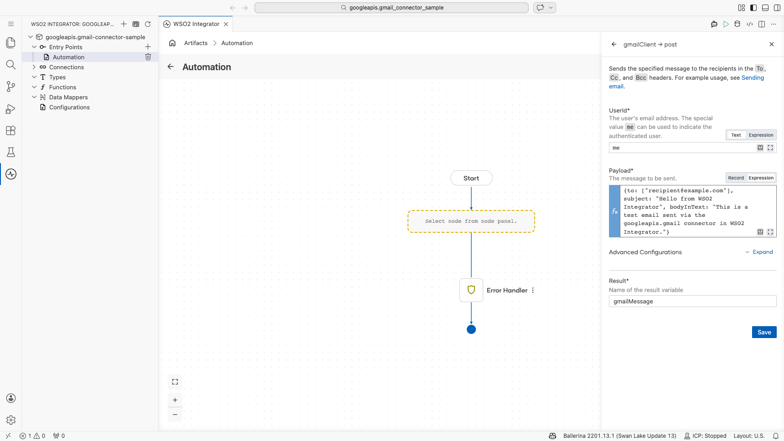Switch Payload field to Expression mode
784x441 pixels.
point(761,178)
